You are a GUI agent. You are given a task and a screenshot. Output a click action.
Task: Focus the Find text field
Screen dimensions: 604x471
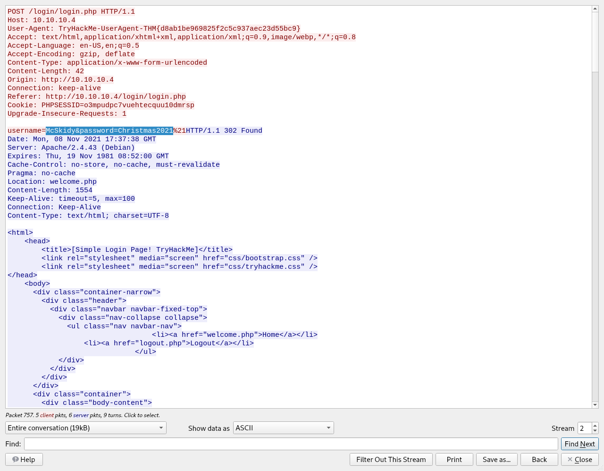tap(291, 444)
